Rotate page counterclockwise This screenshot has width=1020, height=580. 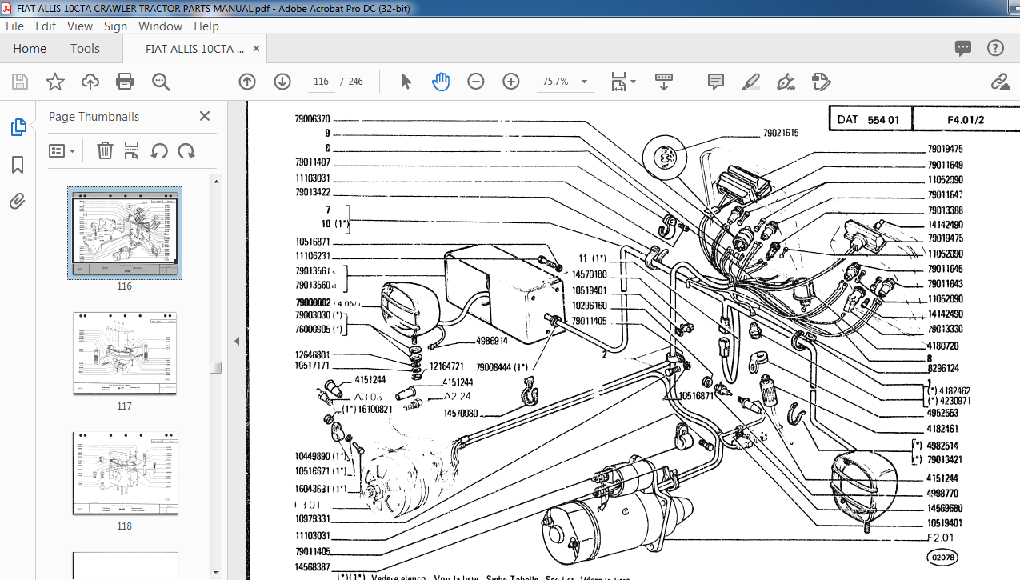[159, 150]
